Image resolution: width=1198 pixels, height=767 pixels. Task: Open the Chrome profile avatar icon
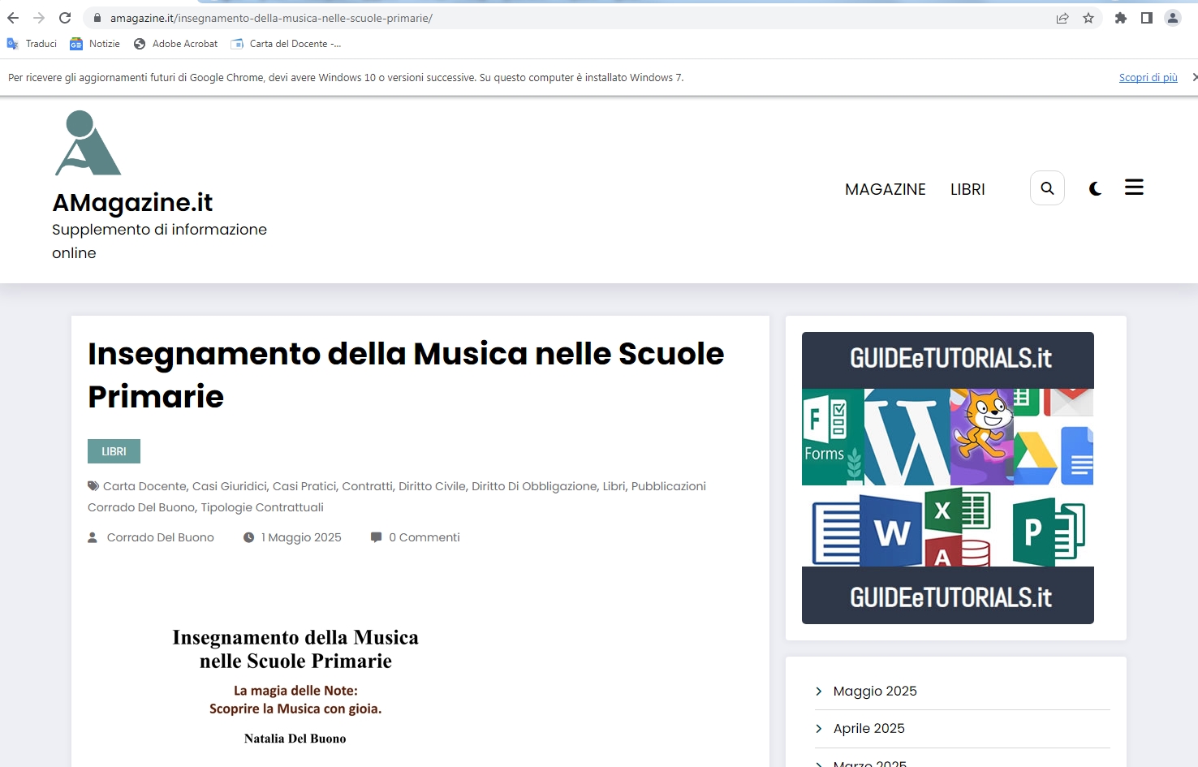click(1173, 18)
